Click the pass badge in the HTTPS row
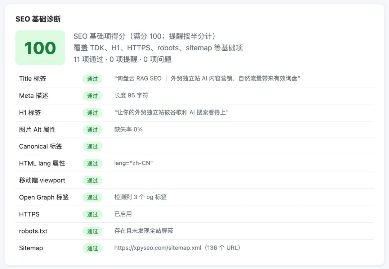 click(x=92, y=214)
